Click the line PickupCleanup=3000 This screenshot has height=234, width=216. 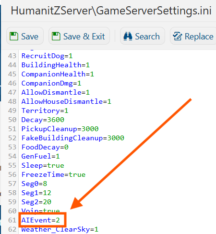tap(60, 129)
